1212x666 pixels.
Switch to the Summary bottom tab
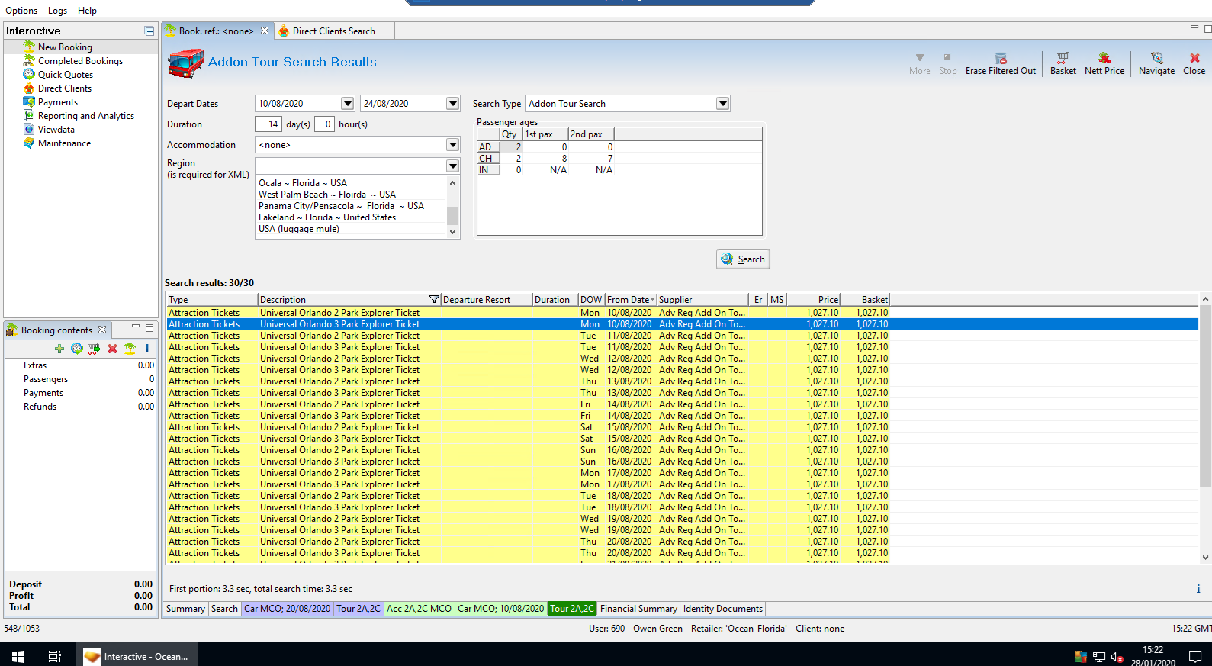click(185, 609)
